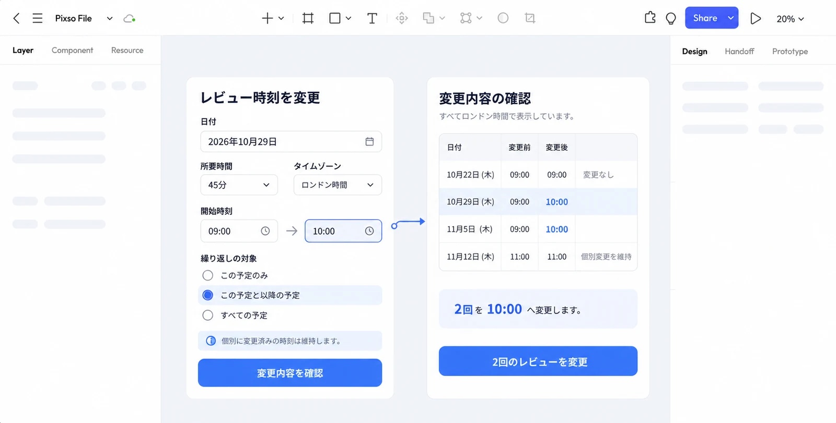Open the ロンドン時間 timezone dropdown
The image size is (836, 423).
pos(338,185)
